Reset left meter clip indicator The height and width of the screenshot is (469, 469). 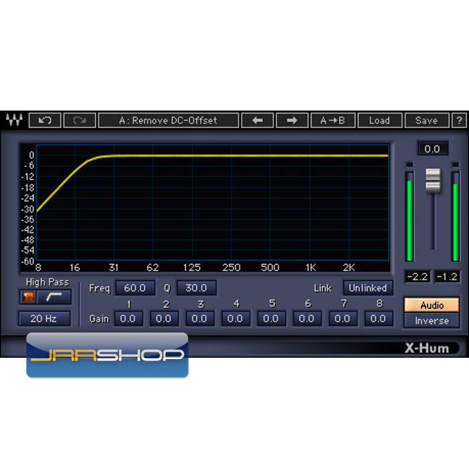tap(409, 165)
